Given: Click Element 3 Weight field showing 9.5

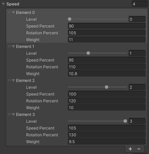Looking at the screenshot, I should 107,141.
